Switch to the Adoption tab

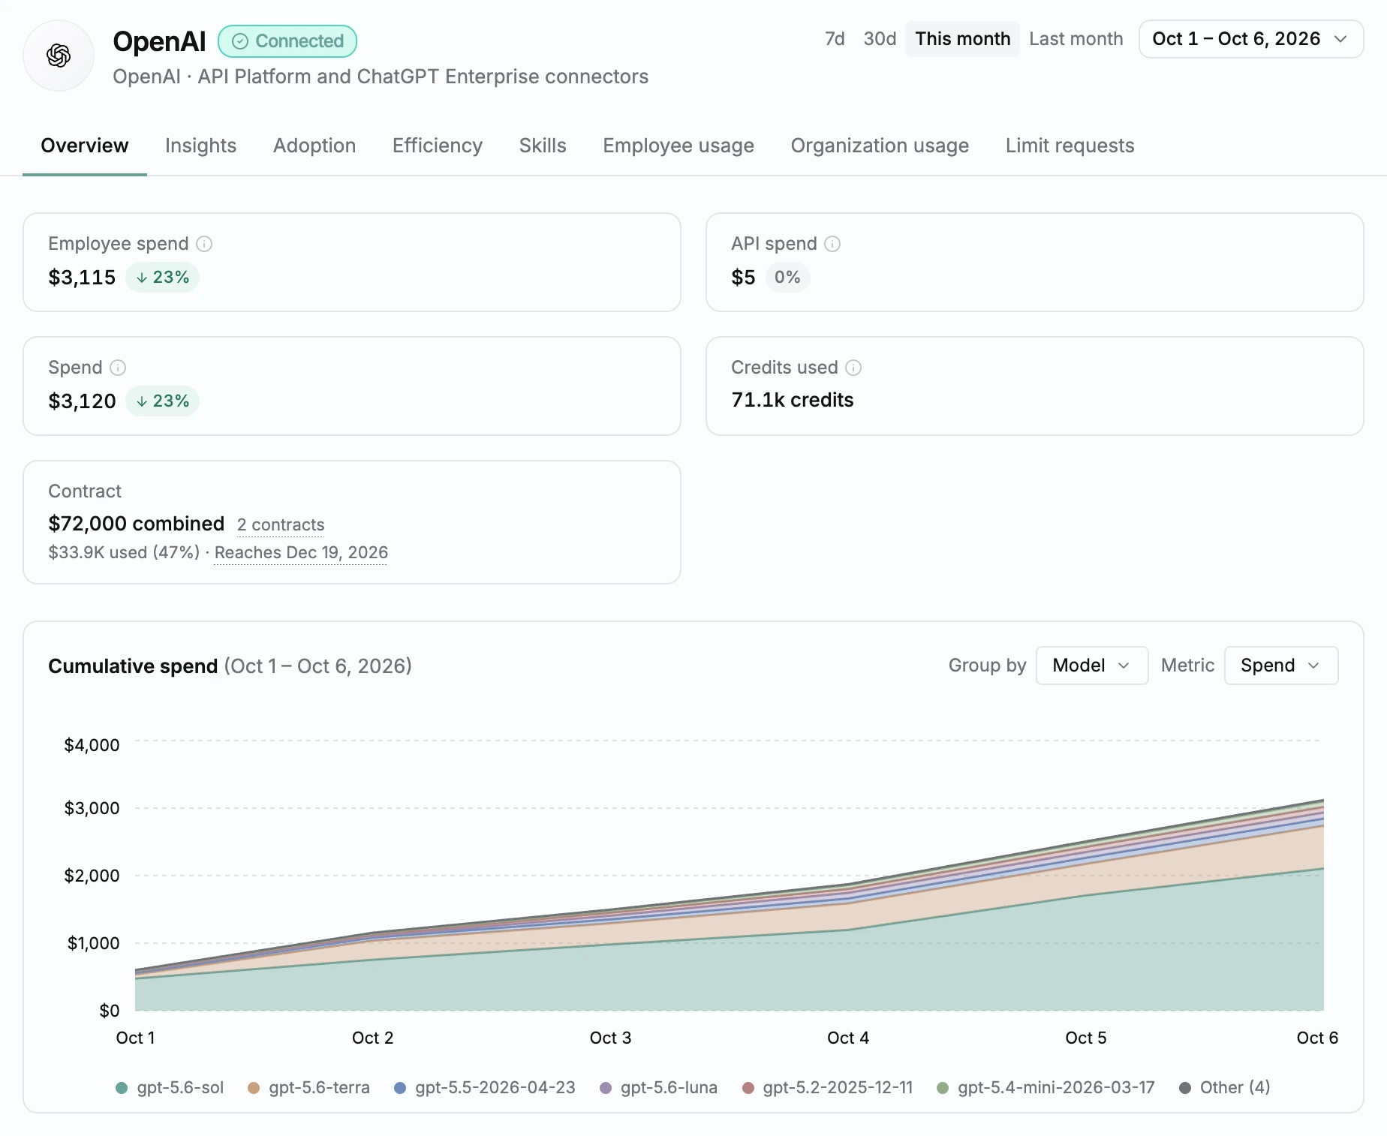coord(314,146)
